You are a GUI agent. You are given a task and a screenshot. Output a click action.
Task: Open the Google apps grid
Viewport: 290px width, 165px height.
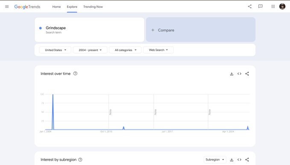pos(273,6)
